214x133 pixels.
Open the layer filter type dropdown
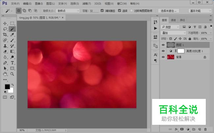pyautogui.click(x=170, y=27)
